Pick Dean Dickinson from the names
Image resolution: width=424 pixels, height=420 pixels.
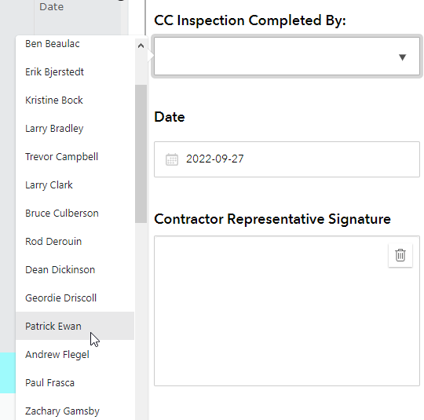coord(75,269)
